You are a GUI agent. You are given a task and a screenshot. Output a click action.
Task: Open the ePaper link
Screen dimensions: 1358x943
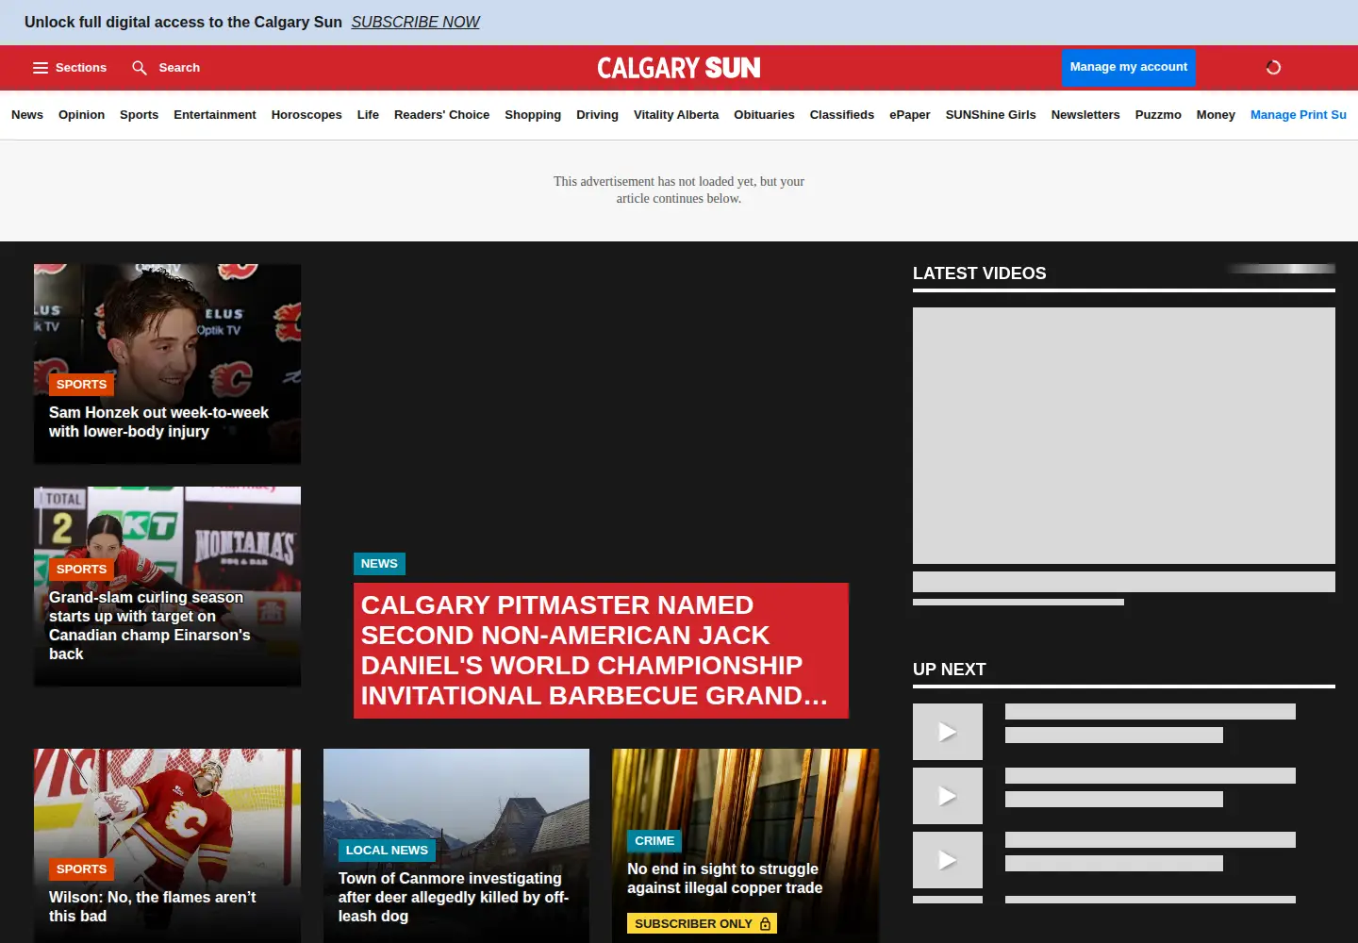pos(909,115)
